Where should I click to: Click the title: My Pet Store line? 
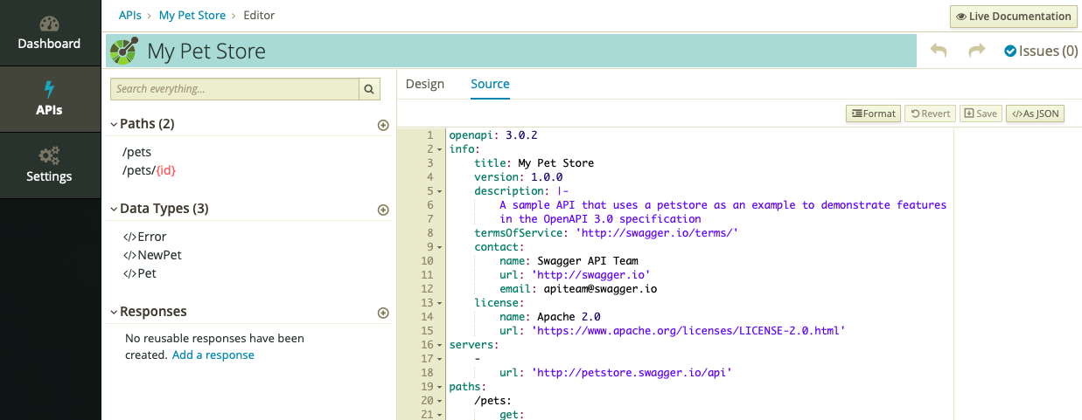pyautogui.click(x=534, y=163)
